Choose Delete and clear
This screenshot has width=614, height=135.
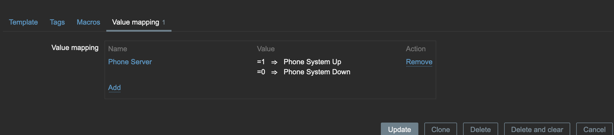point(537,129)
